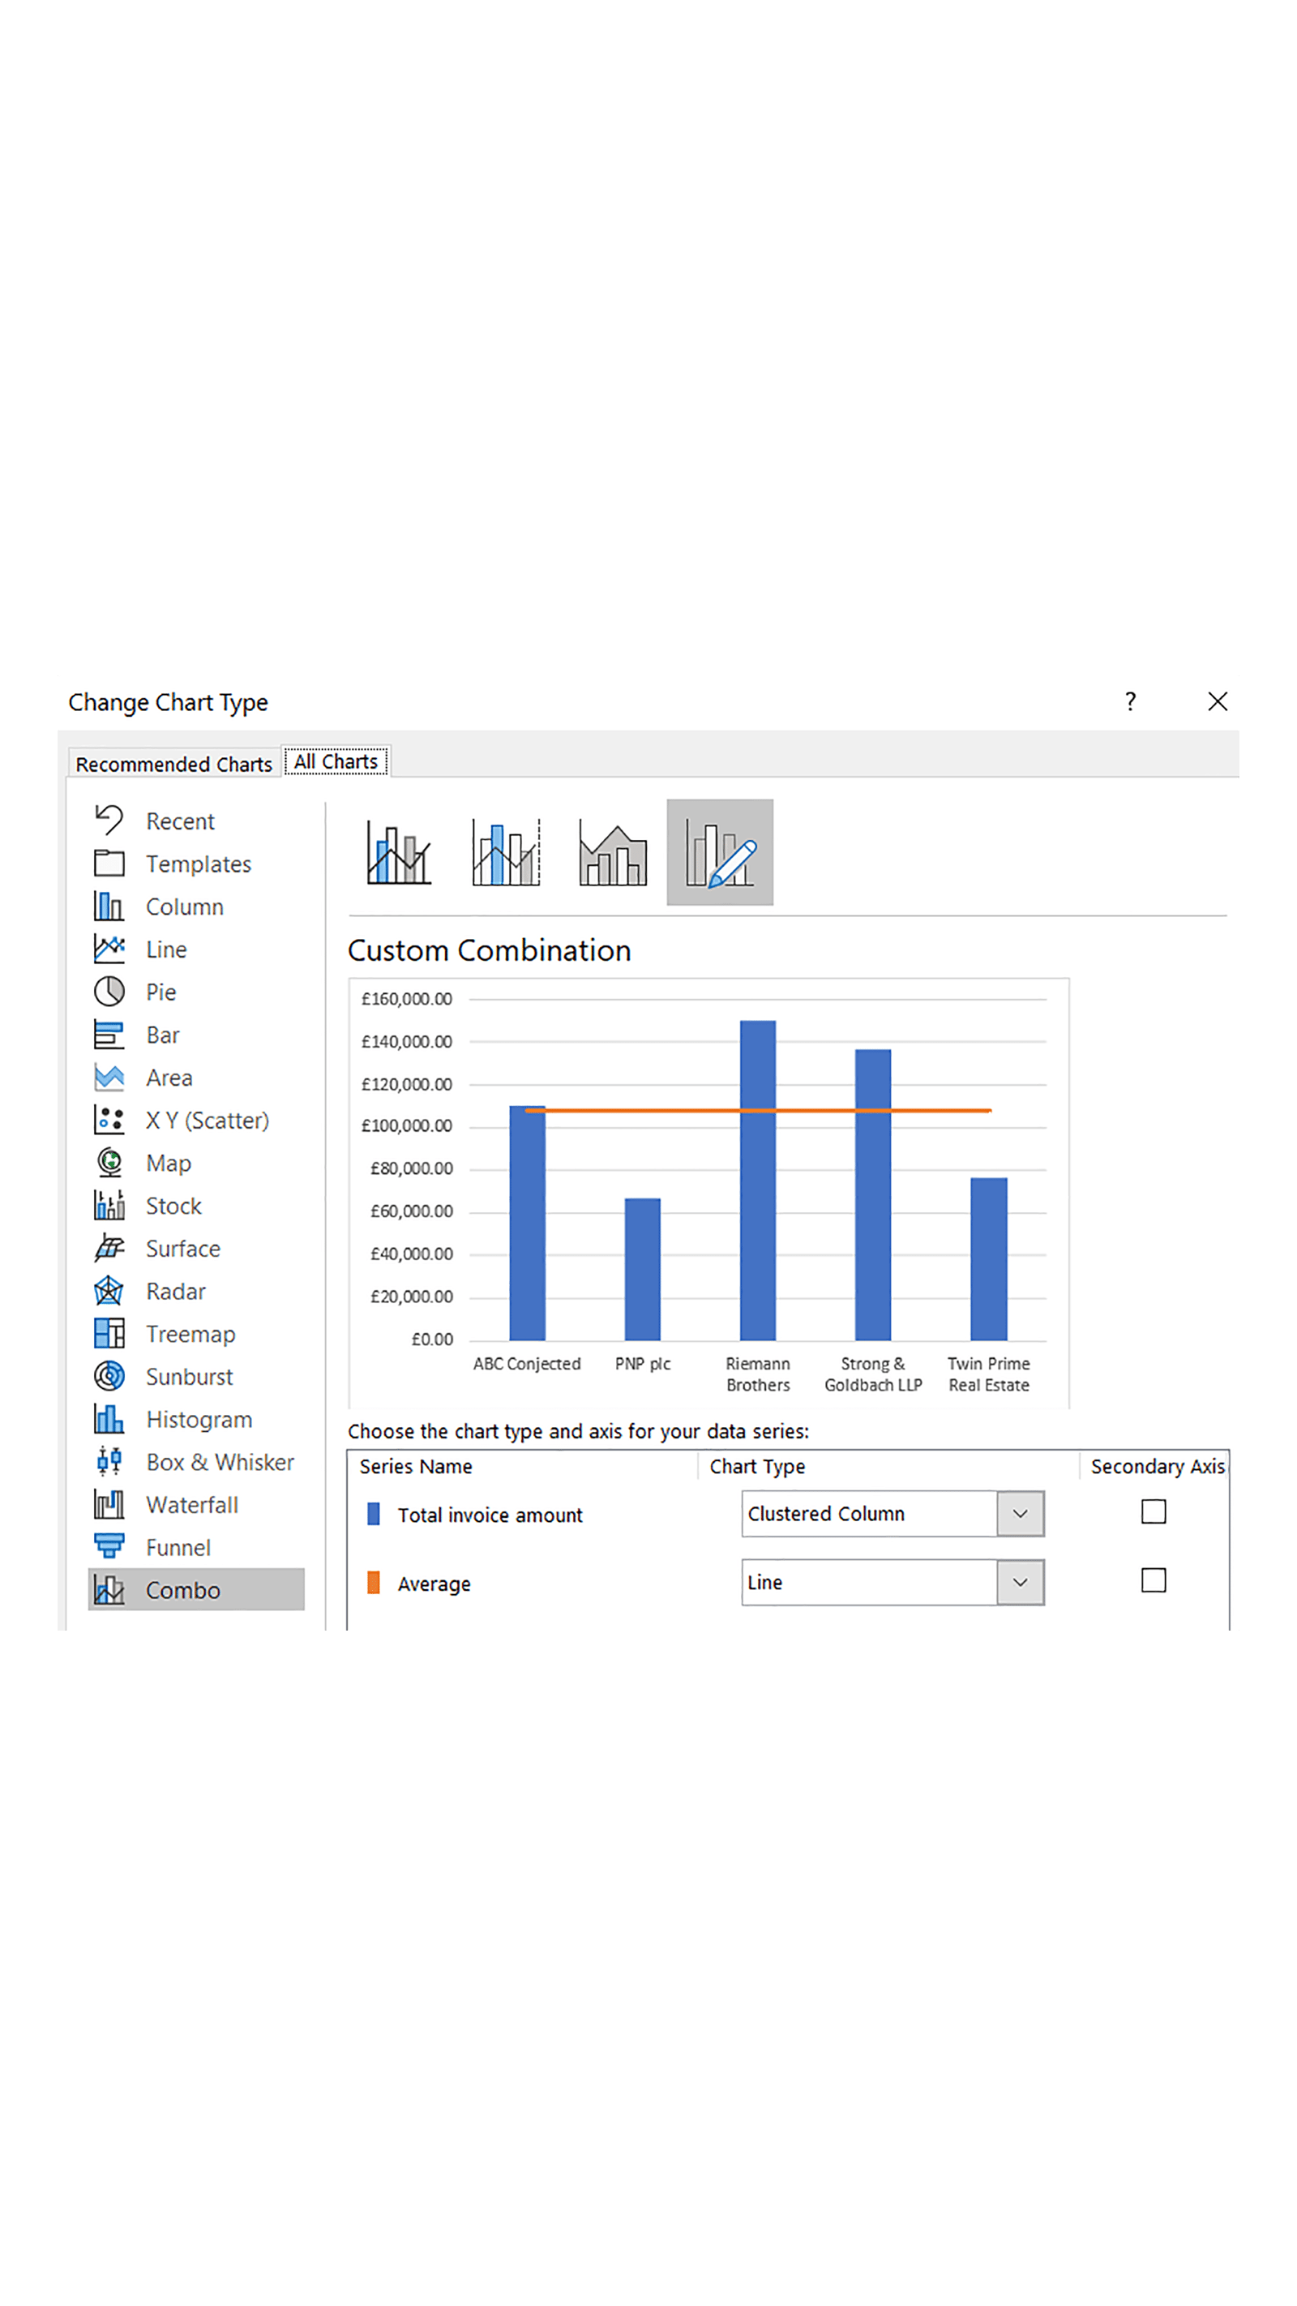Select the Clustered Column - Line combo icon
The height and width of the screenshot is (2306, 1297).
(x=398, y=852)
